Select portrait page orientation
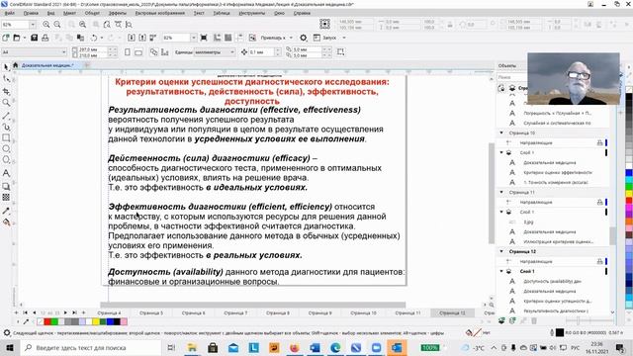The width and height of the screenshot is (633, 356). click(128, 52)
